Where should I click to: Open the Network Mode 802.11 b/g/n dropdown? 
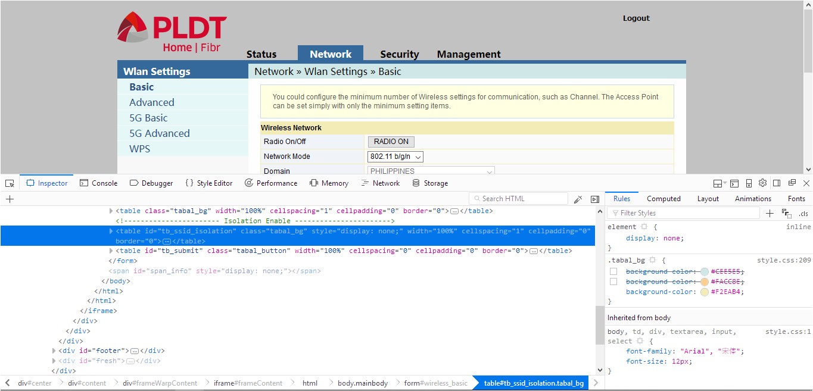click(395, 157)
